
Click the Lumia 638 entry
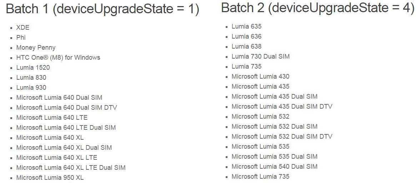tap(246, 46)
